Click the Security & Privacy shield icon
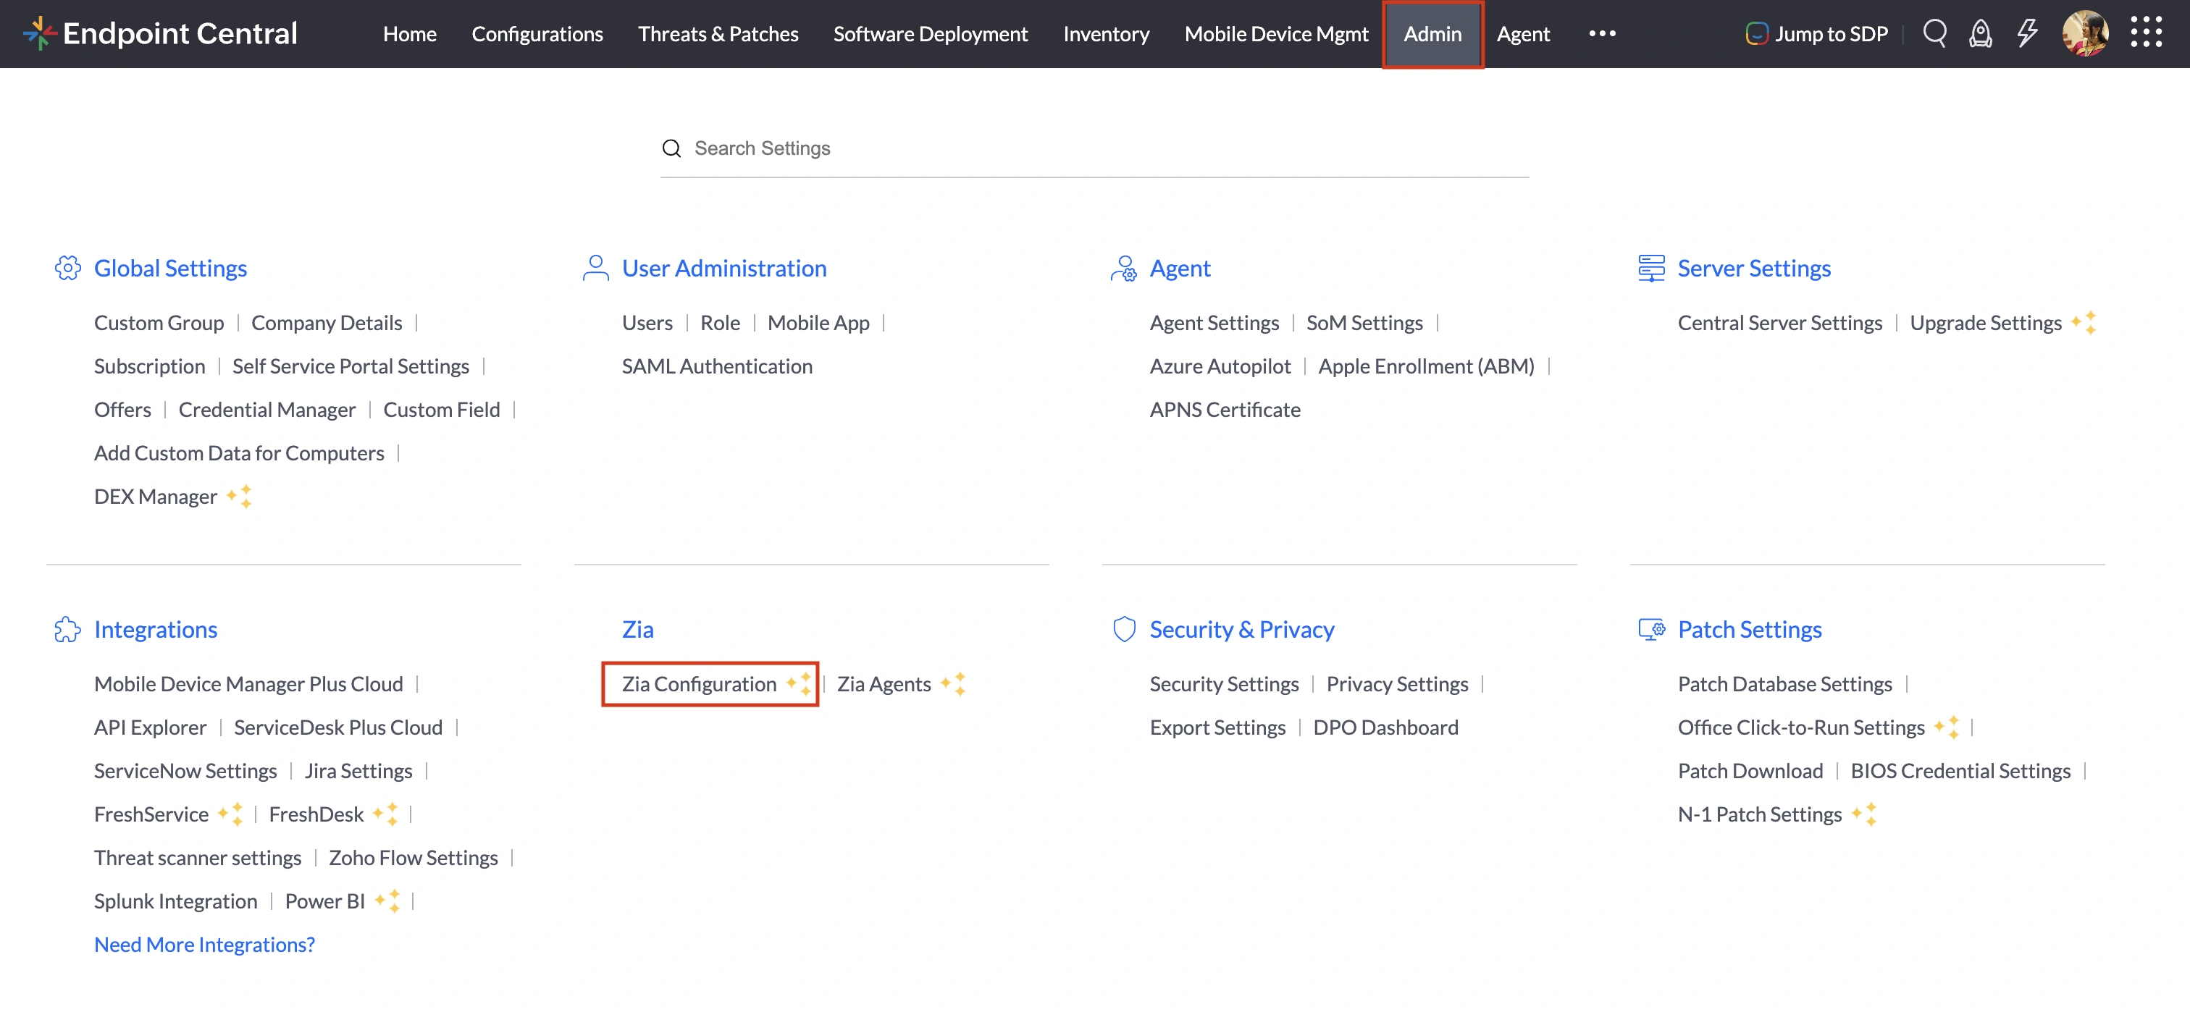This screenshot has width=2190, height=1012. click(1124, 630)
